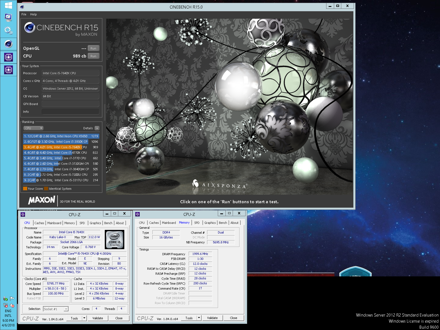Image resolution: width=440 pixels, height=330 pixels.
Task: Open Socket #1 selection dropdown
Action: coord(56,309)
